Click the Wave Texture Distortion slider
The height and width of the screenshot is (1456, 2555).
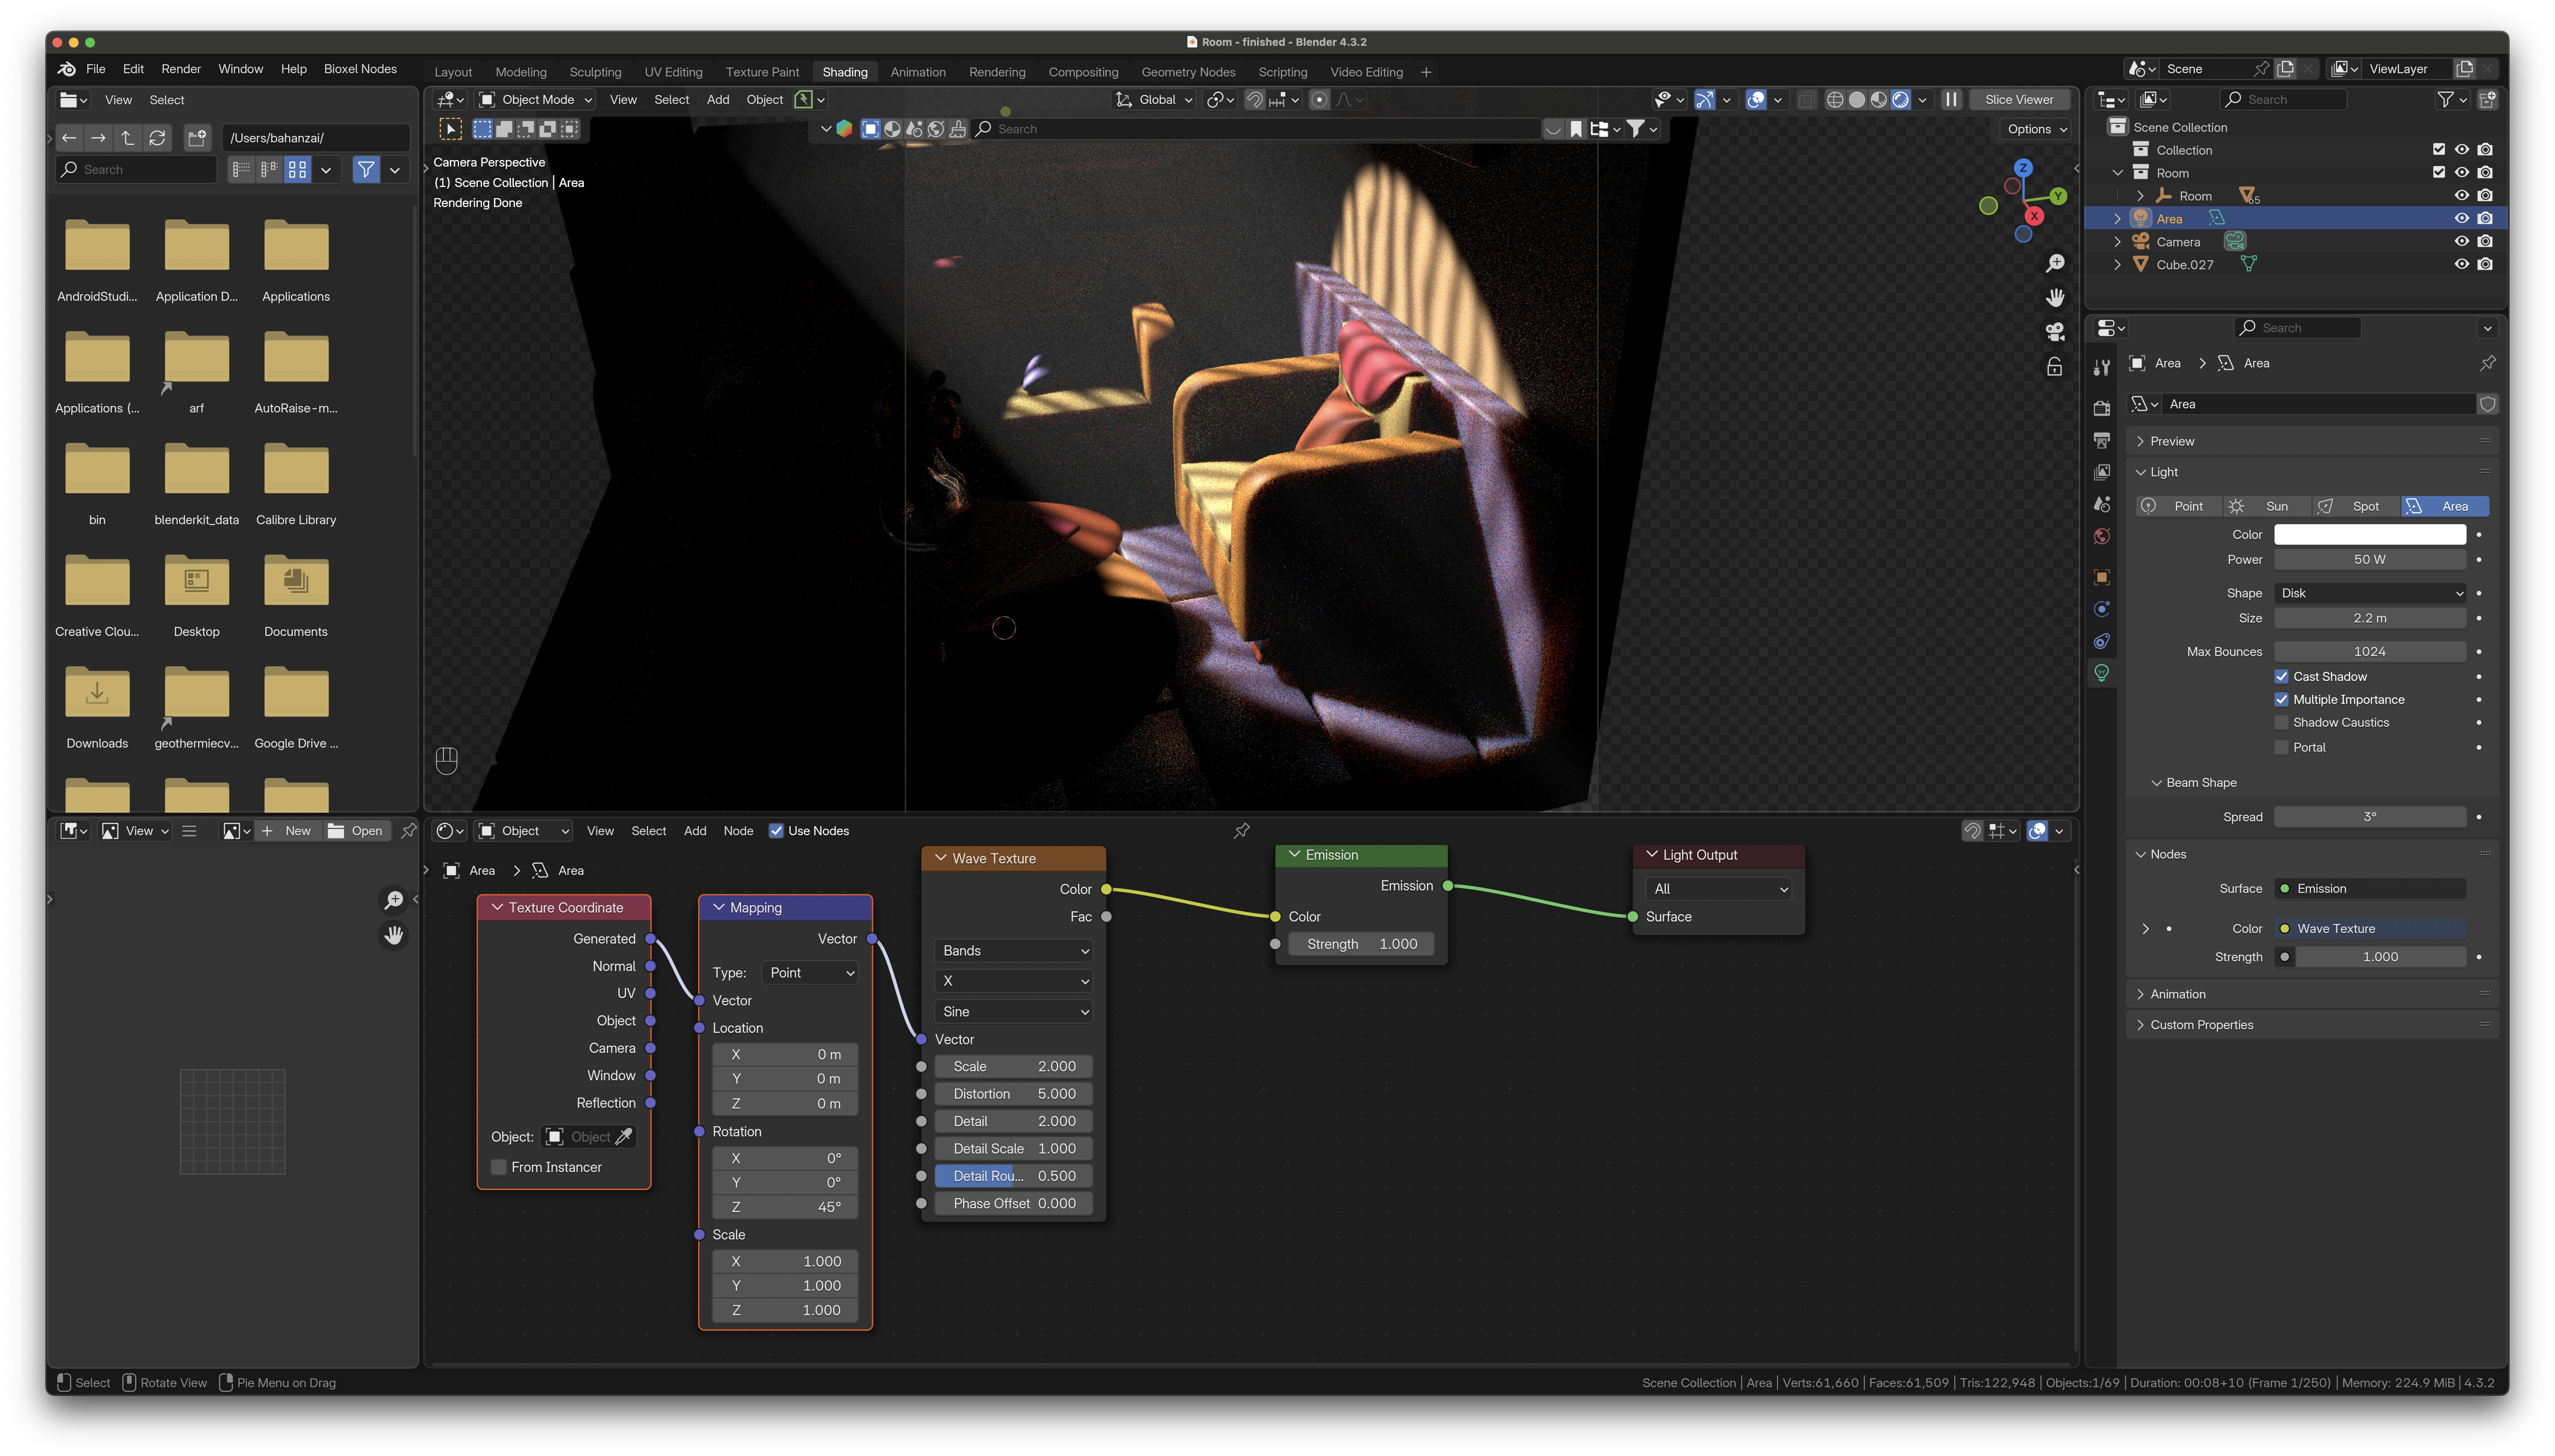click(x=1014, y=1094)
